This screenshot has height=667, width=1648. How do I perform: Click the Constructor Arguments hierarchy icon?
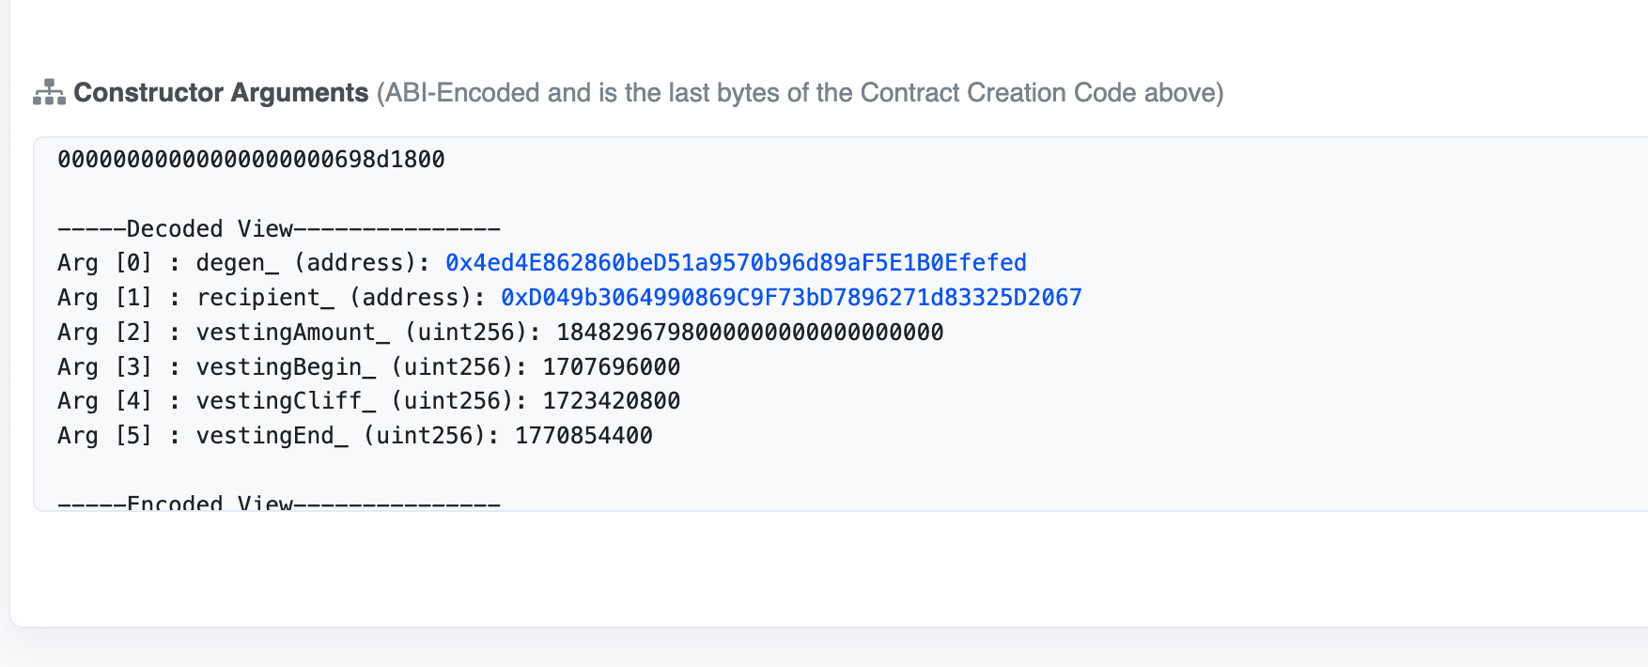coord(49,92)
